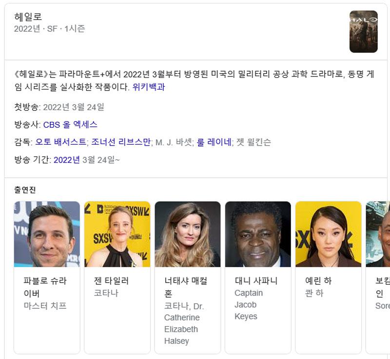The height and width of the screenshot is (359, 390).
Task: Open director 룰 레이네 link
Action: pos(214,142)
